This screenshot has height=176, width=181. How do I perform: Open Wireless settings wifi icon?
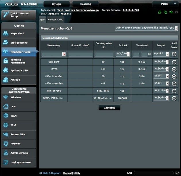(x=5, y=97)
